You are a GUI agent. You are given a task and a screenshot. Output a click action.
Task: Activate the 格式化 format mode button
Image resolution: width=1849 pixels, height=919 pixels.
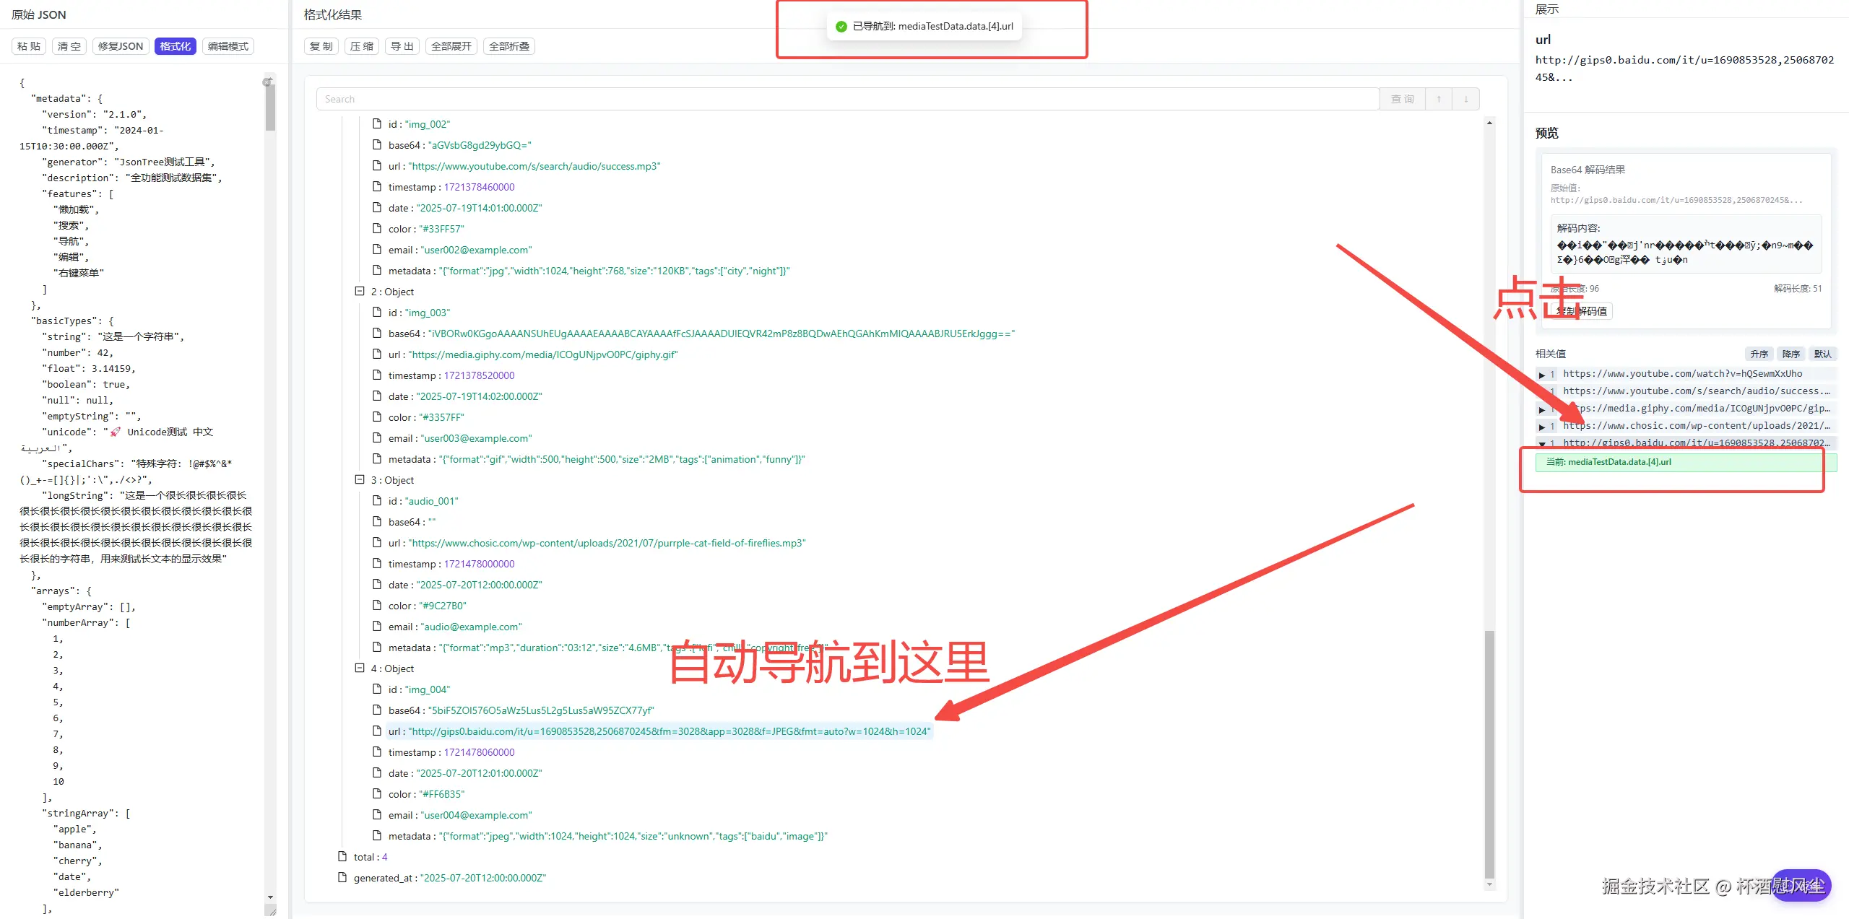(175, 46)
